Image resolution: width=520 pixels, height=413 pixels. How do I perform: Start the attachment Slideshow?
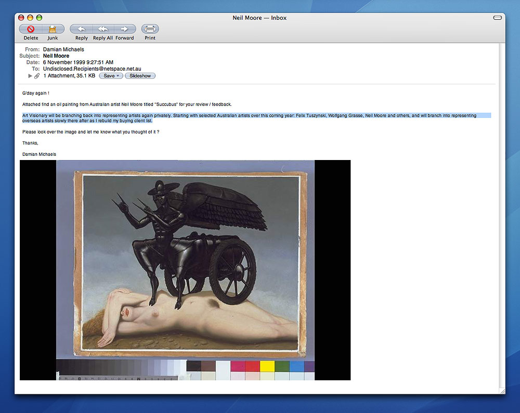pyautogui.click(x=140, y=76)
